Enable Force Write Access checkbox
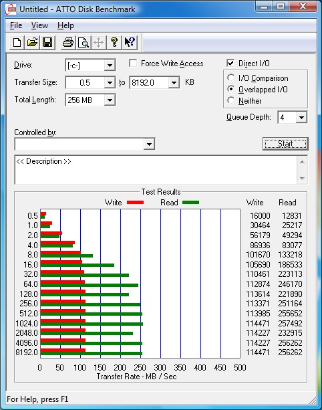The height and width of the screenshot is (410, 322). coord(133,64)
